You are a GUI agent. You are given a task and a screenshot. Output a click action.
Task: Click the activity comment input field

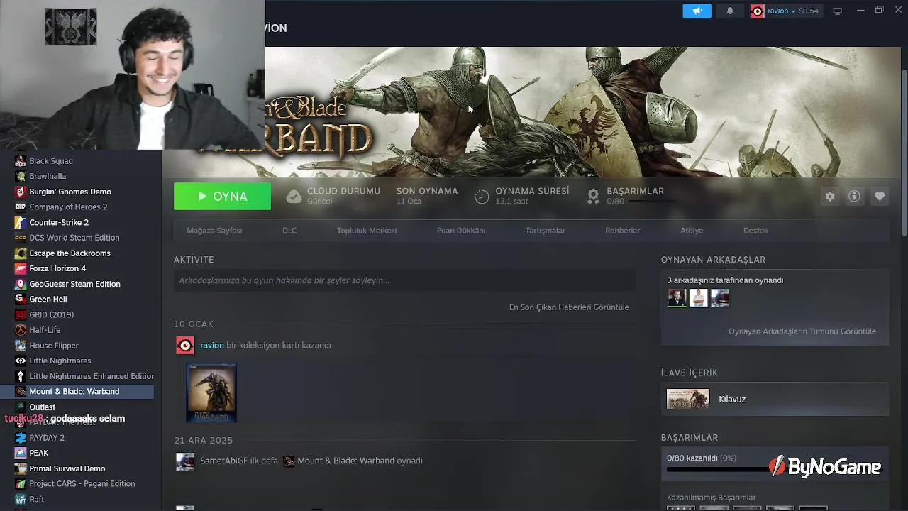pyautogui.click(x=404, y=280)
